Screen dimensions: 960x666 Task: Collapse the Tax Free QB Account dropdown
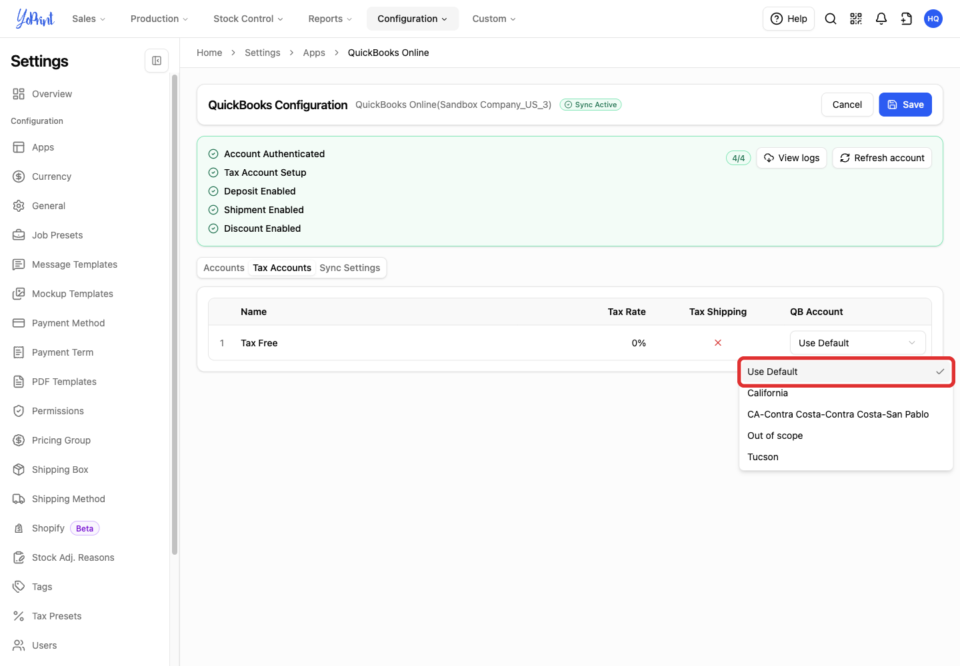click(858, 343)
